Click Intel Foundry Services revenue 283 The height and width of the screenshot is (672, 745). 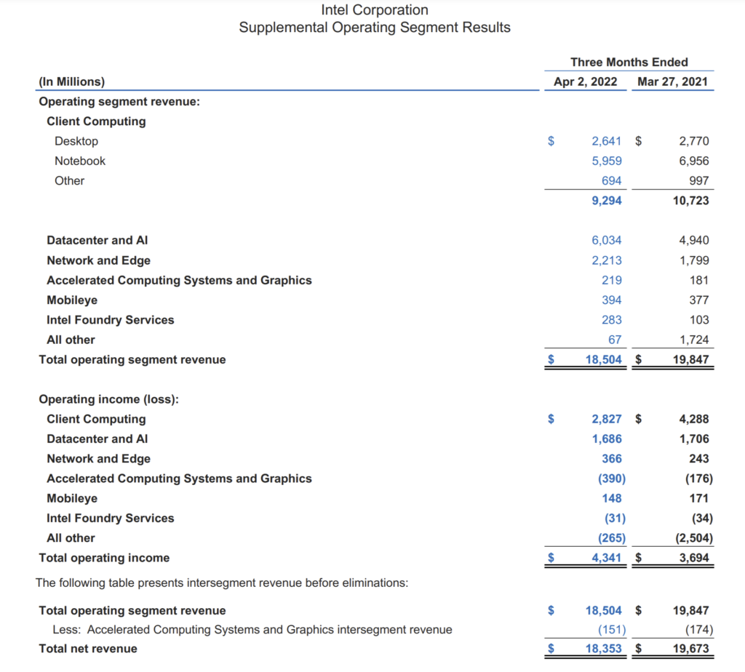pyautogui.click(x=611, y=320)
